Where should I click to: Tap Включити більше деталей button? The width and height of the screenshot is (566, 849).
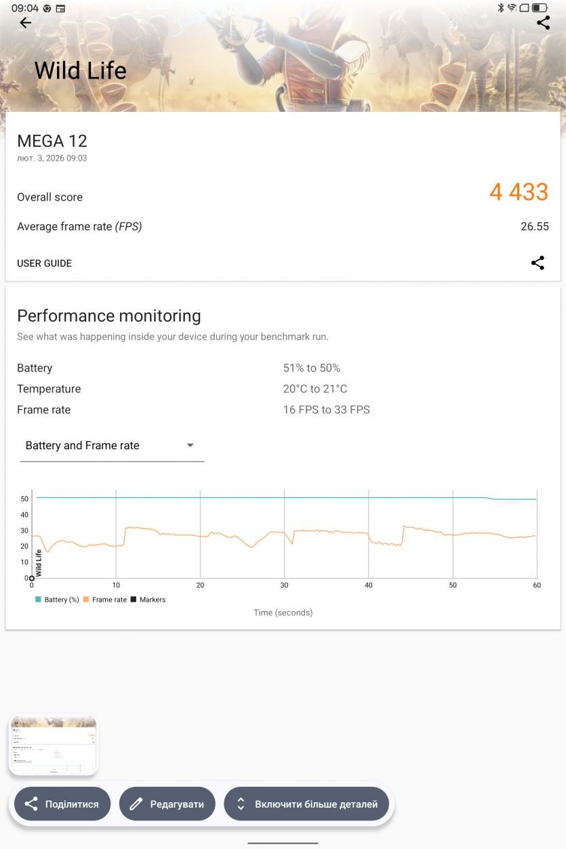[308, 804]
